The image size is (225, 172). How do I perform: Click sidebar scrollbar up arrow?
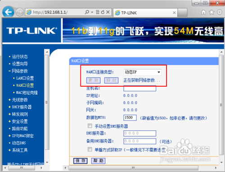47,52
